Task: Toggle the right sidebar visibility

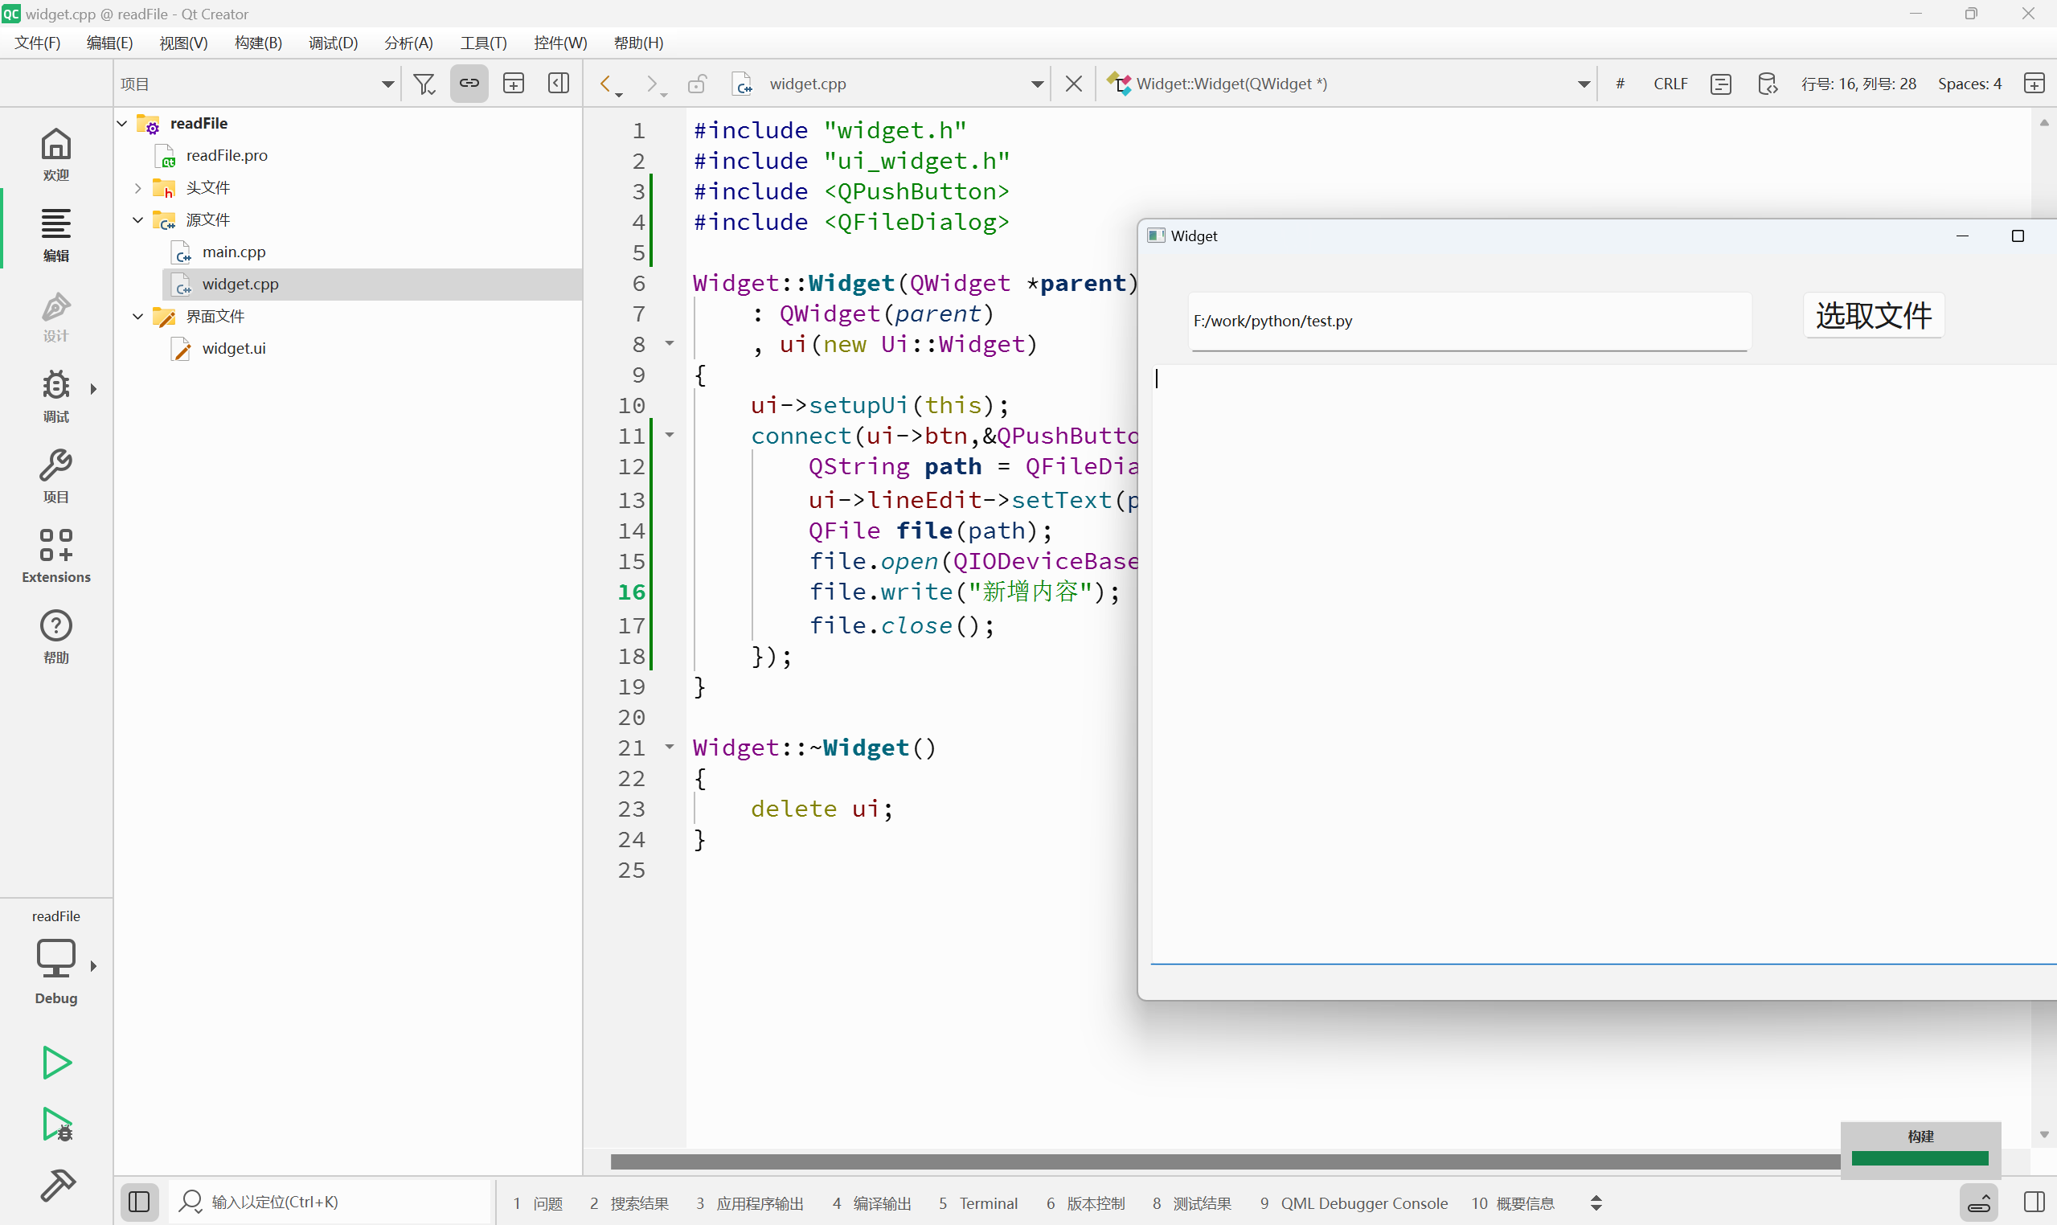Action: [2034, 1202]
